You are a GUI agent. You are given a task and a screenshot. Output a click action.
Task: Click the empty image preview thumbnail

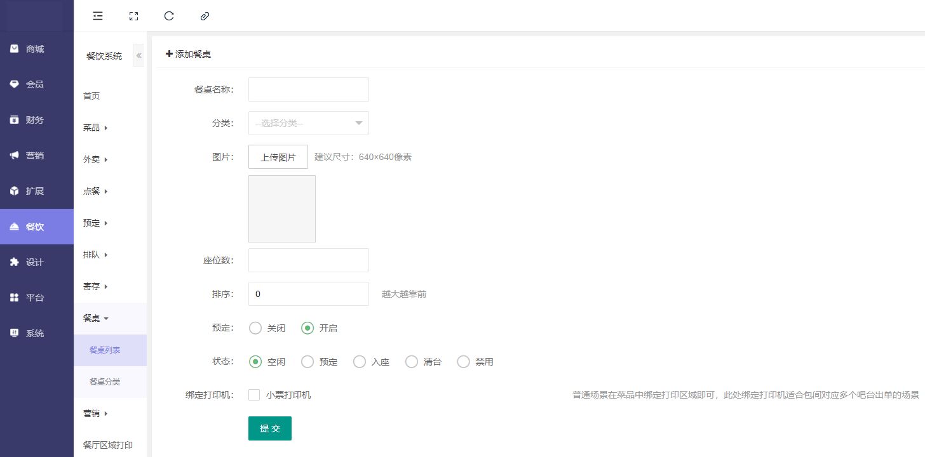[x=281, y=209]
